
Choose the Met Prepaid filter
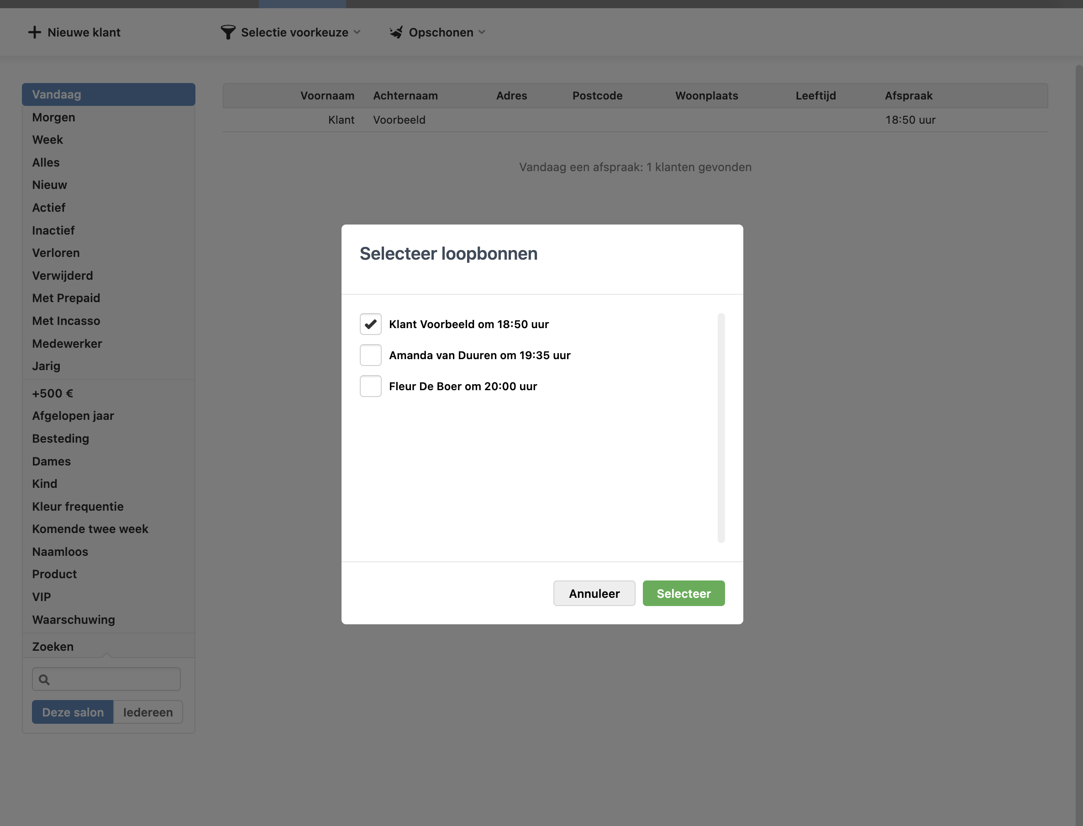[x=66, y=298]
